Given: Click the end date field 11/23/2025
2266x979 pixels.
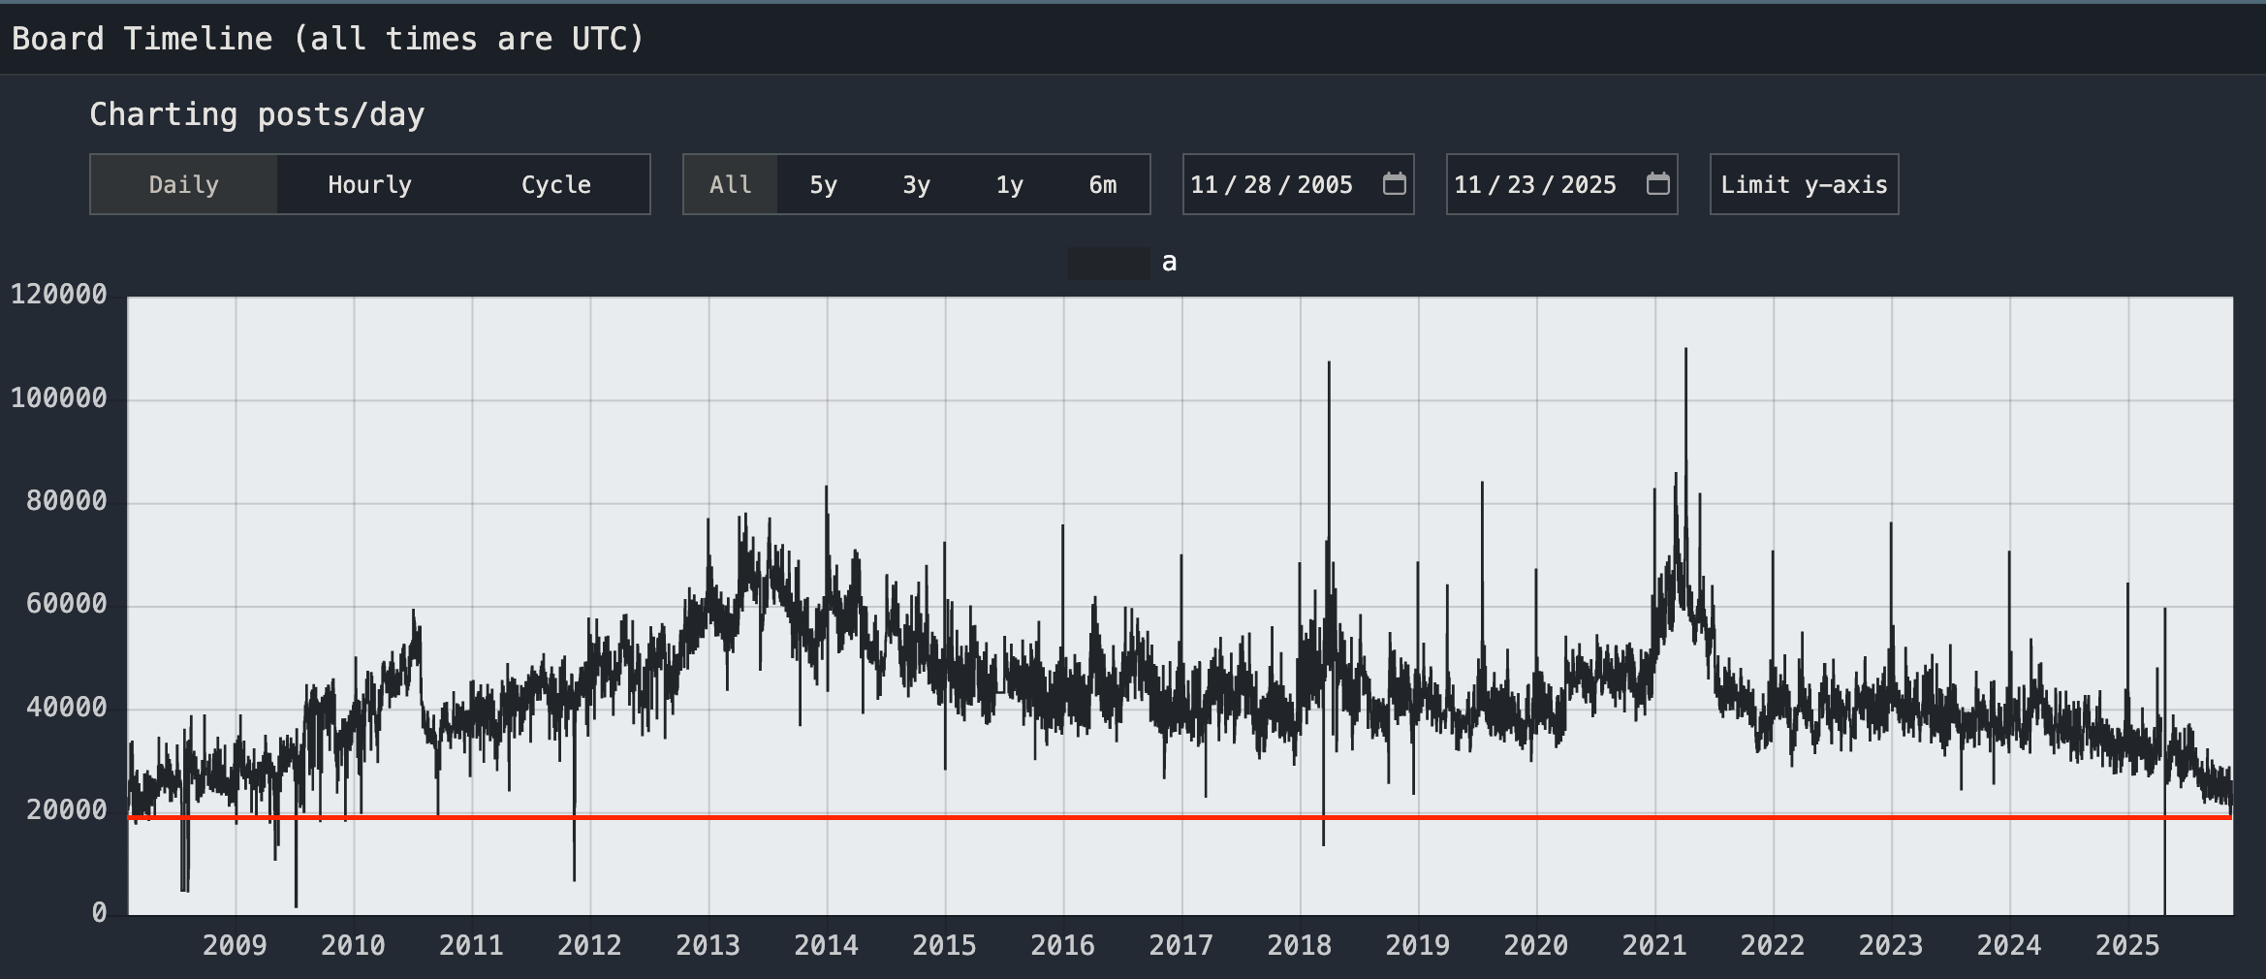Looking at the screenshot, I should click(1561, 184).
